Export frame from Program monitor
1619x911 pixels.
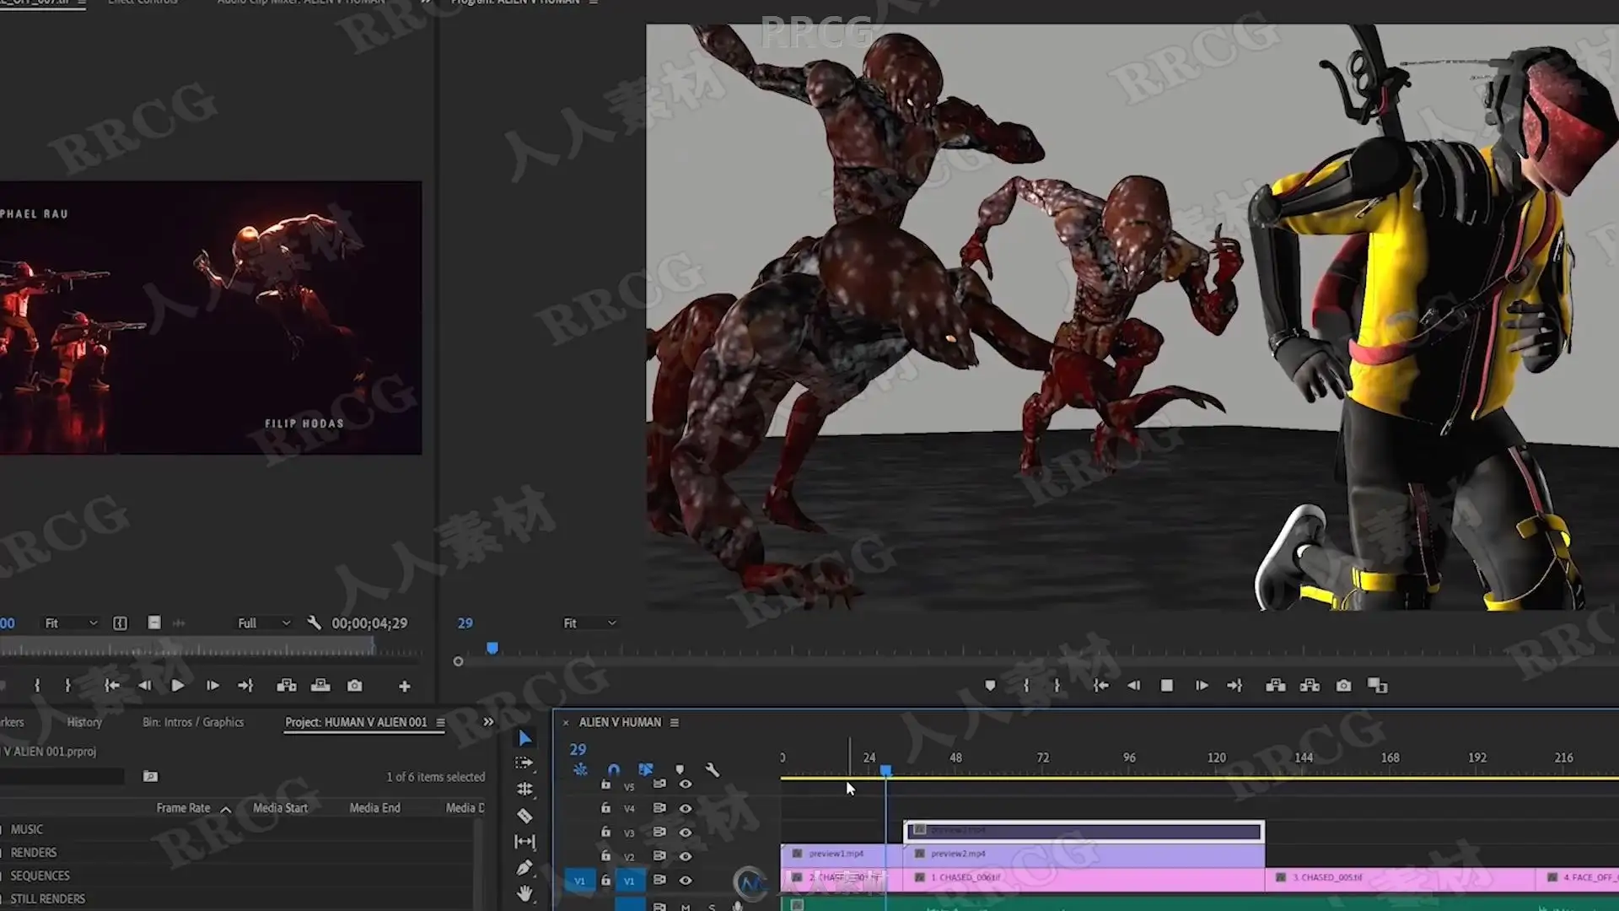1343,686
